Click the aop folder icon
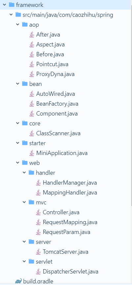Screen dimensions: 132x285 25,24
